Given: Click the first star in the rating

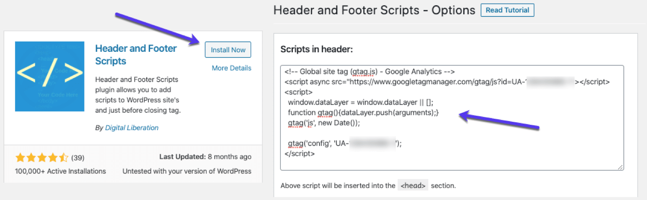Looking at the screenshot, I should 20,157.
